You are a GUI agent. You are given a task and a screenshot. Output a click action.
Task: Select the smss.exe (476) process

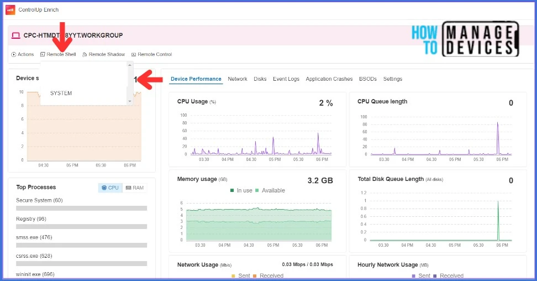tap(34, 237)
